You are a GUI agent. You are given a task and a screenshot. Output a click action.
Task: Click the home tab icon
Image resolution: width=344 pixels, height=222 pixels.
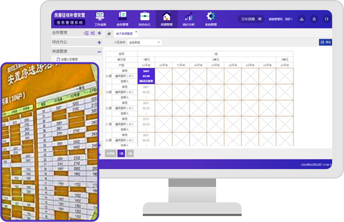point(109,34)
